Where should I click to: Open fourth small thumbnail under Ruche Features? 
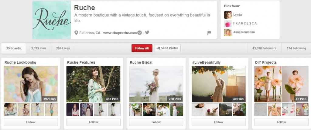[114, 110]
